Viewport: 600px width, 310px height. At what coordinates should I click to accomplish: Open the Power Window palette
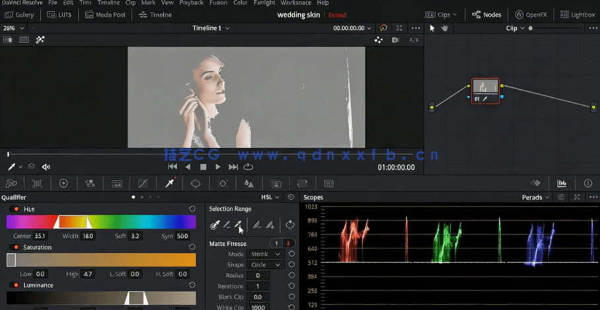196,184
